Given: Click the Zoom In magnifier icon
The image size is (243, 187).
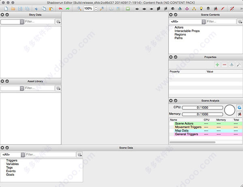Looking at the screenshot, I should pyautogui.click(x=102, y=8).
